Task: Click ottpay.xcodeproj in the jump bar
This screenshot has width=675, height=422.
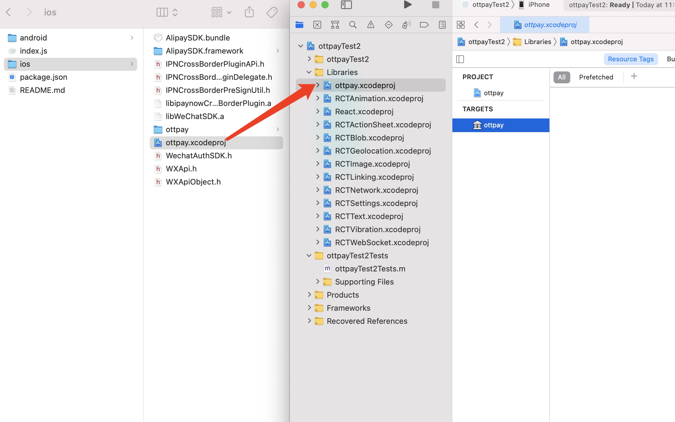Action: (591, 42)
